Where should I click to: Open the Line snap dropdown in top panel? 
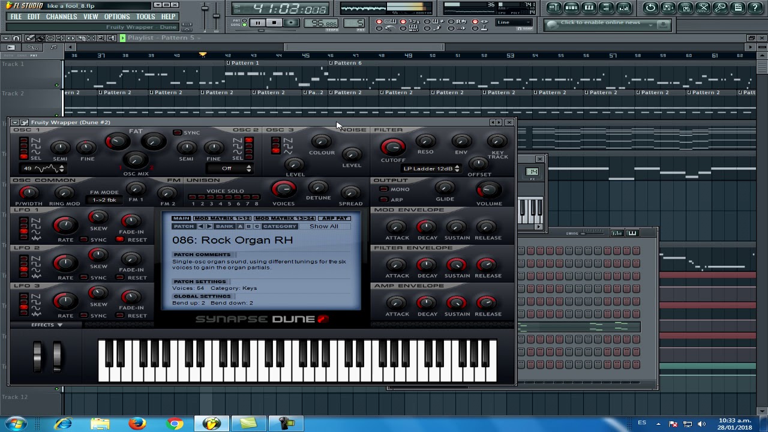(513, 23)
